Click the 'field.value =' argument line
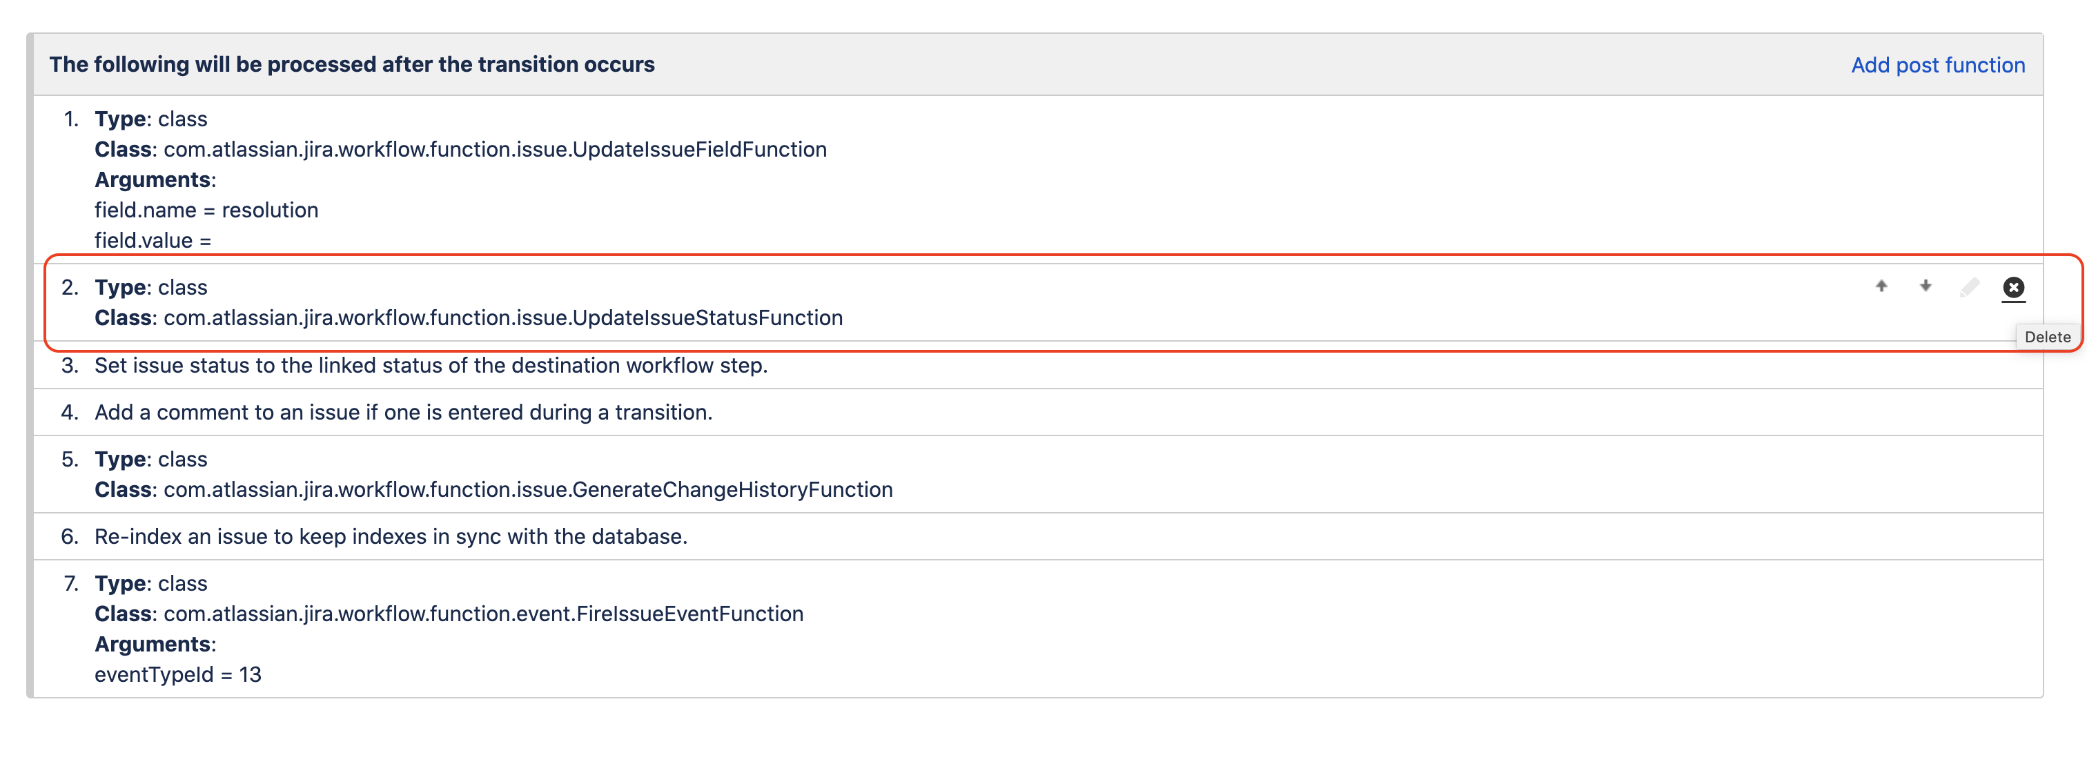 point(153,241)
